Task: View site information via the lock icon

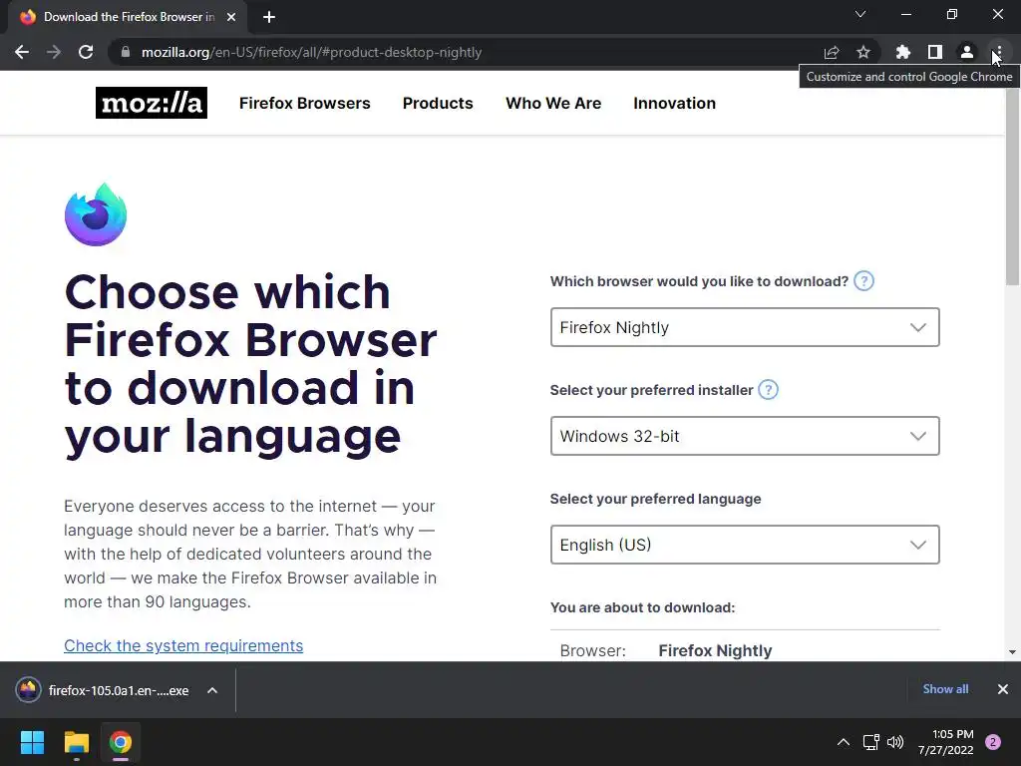Action: pyautogui.click(x=126, y=52)
